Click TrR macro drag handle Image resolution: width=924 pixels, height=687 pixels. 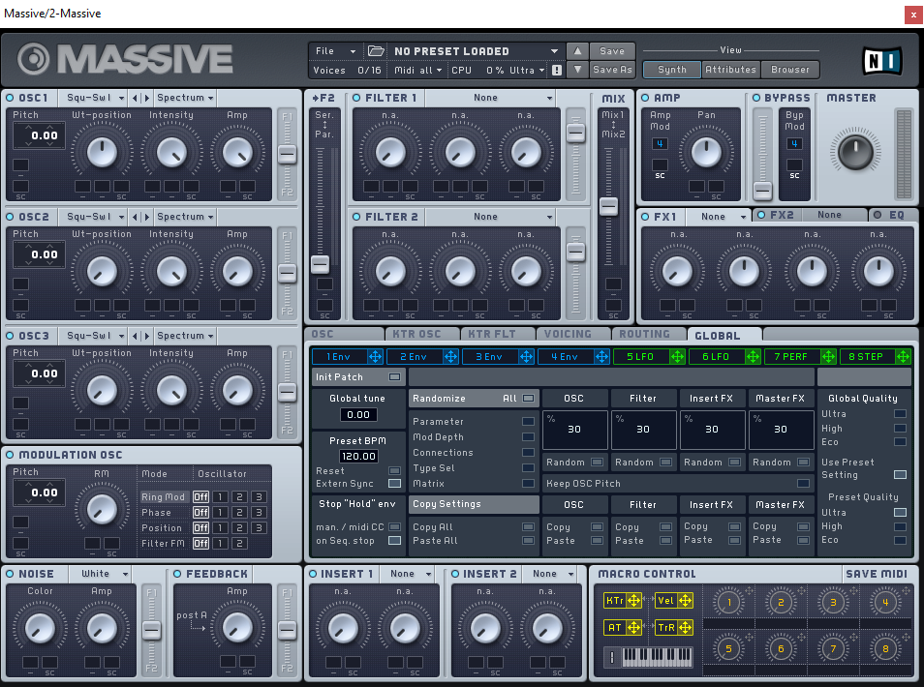[x=685, y=628]
